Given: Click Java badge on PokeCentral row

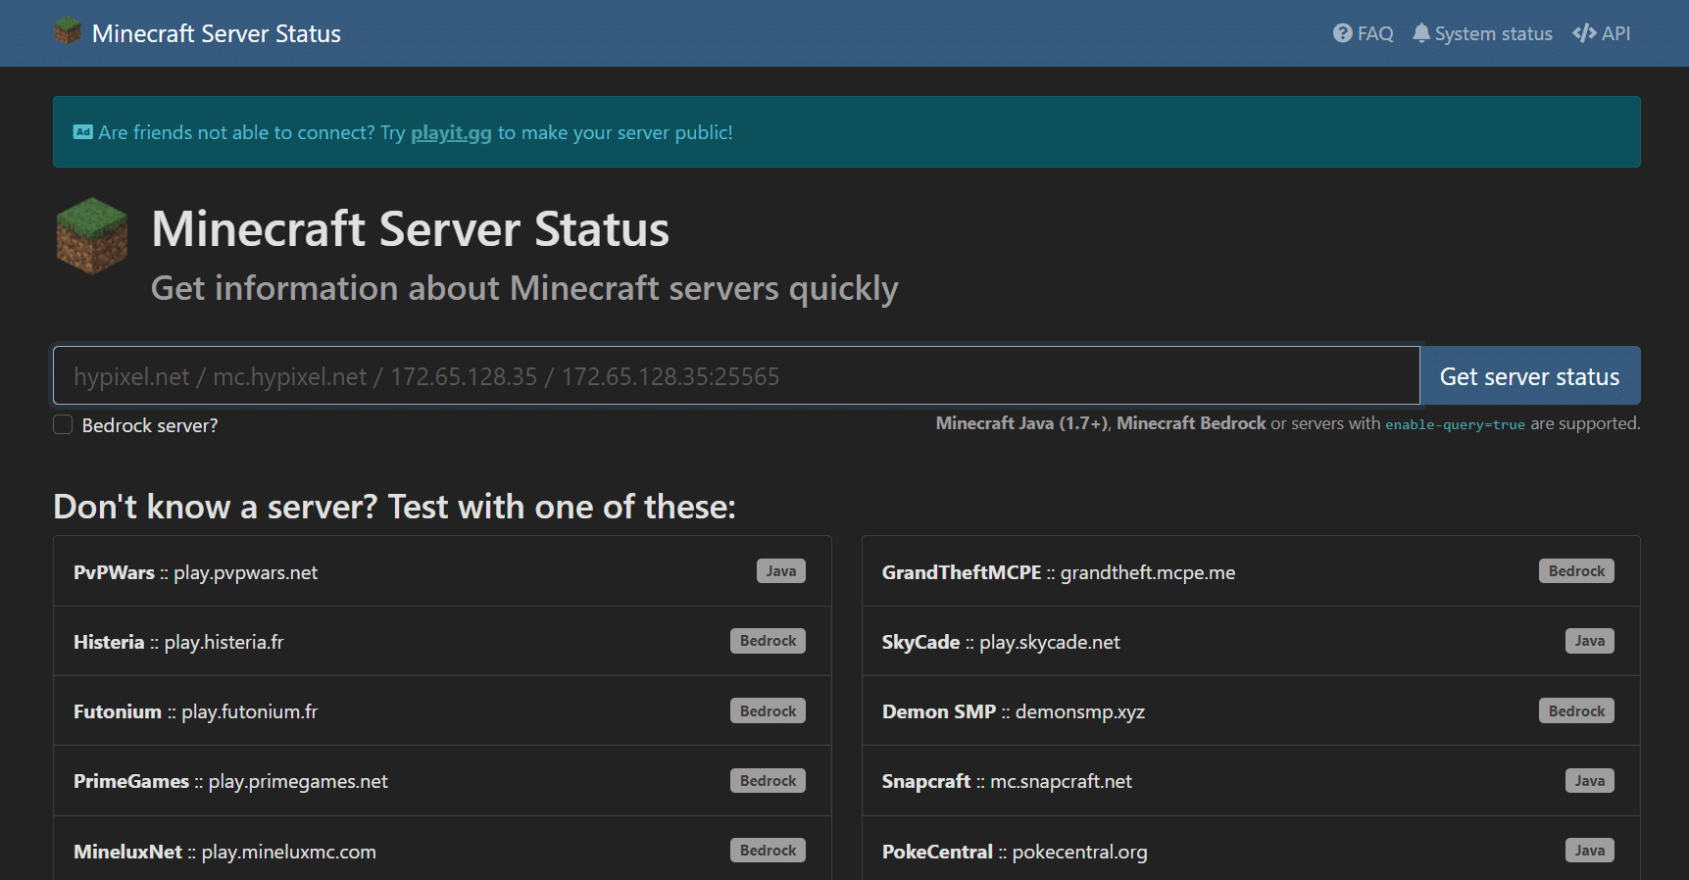Looking at the screenshot, I should [1590, 851].
